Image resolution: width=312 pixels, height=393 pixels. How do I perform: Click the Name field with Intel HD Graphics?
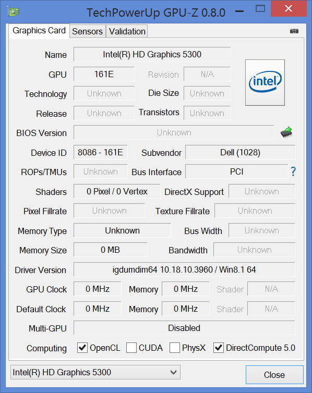coord(152,54)
